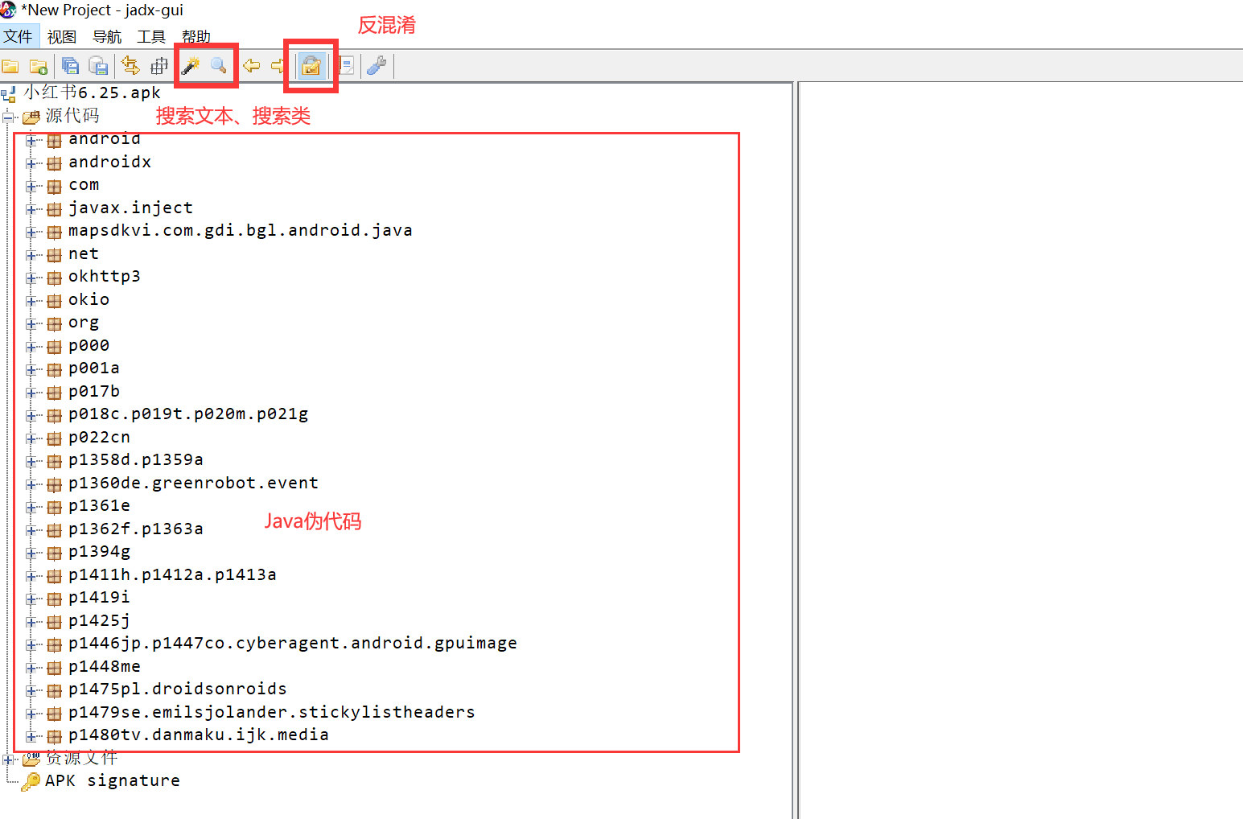Select mapsdkvi.com.gdi.bgl.android.java package
This screenshot has height=819, width=1243.
pyautogui.click(x=241, y=231)
